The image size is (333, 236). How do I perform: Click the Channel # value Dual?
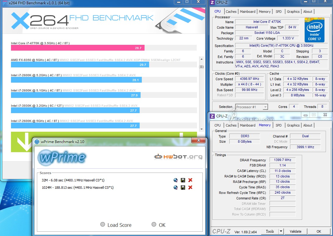point(305,136)
